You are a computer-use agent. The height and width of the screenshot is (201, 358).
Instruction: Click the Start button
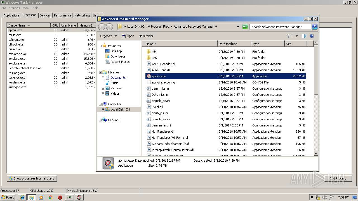click(8, 197)
